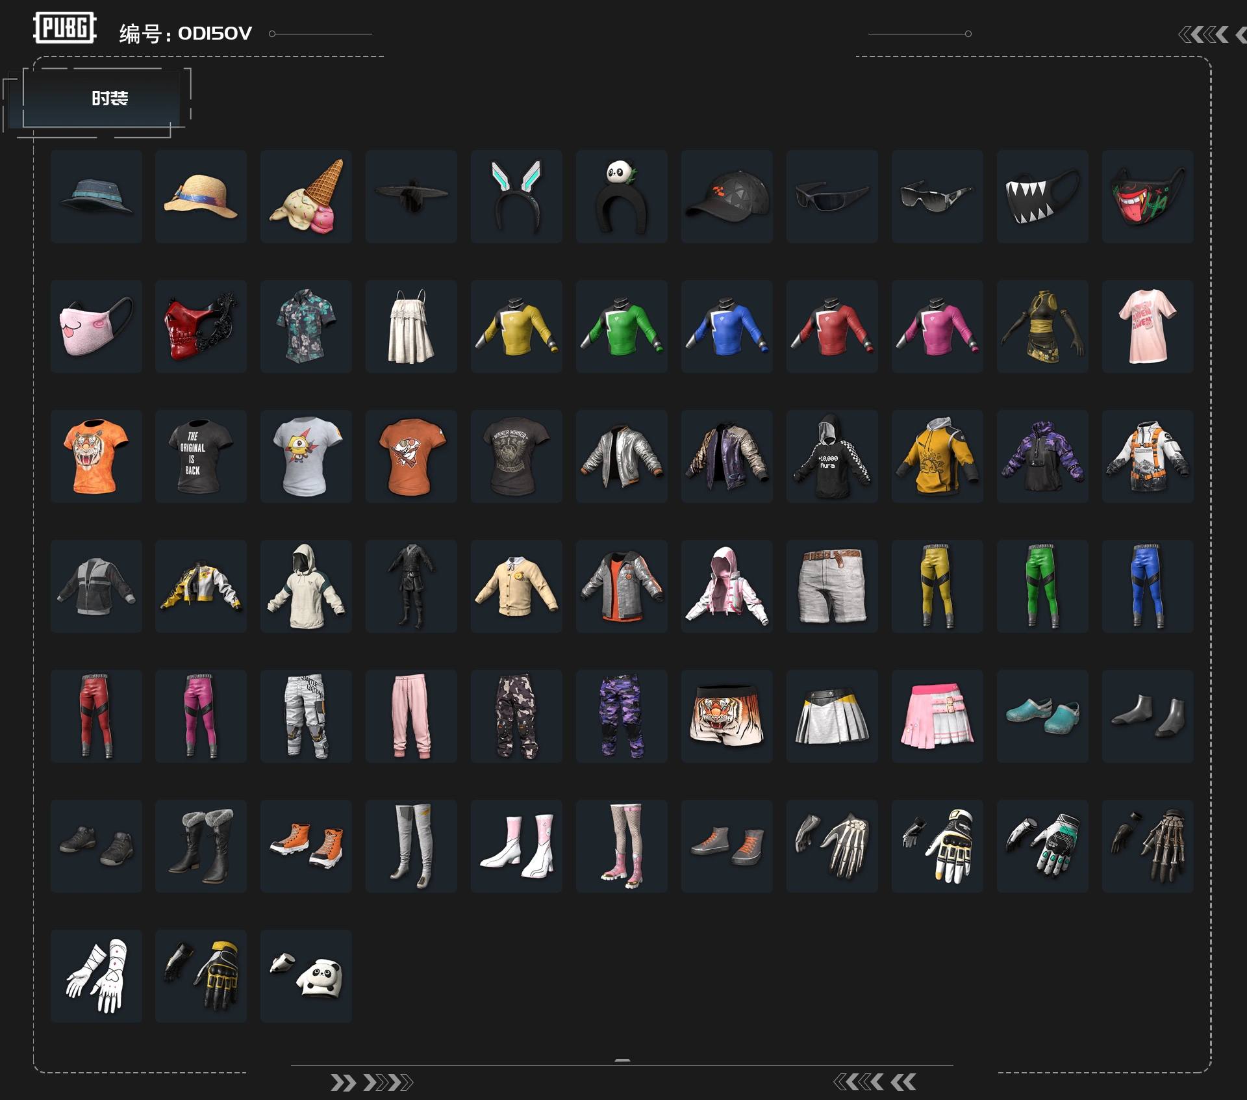Select the blue bucket hat

tap(96, 196)
